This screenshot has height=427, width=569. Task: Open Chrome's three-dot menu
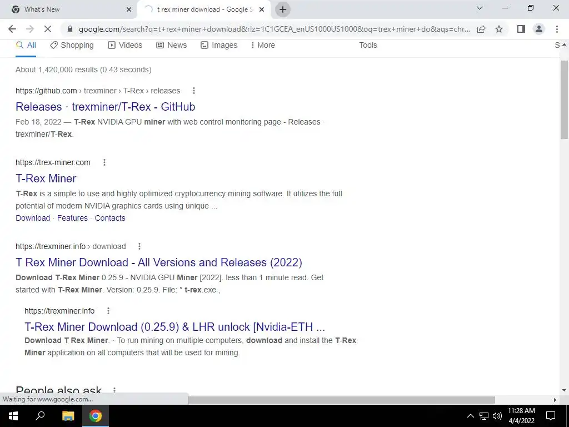[x=557, y=29]
